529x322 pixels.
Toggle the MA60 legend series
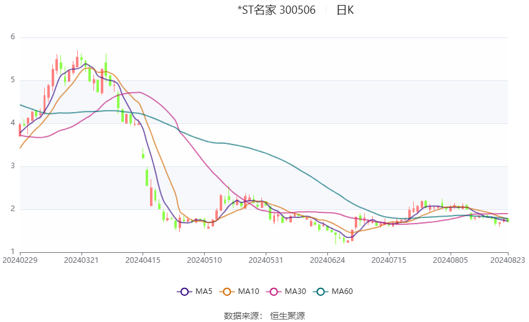click(x=333, y=291)
